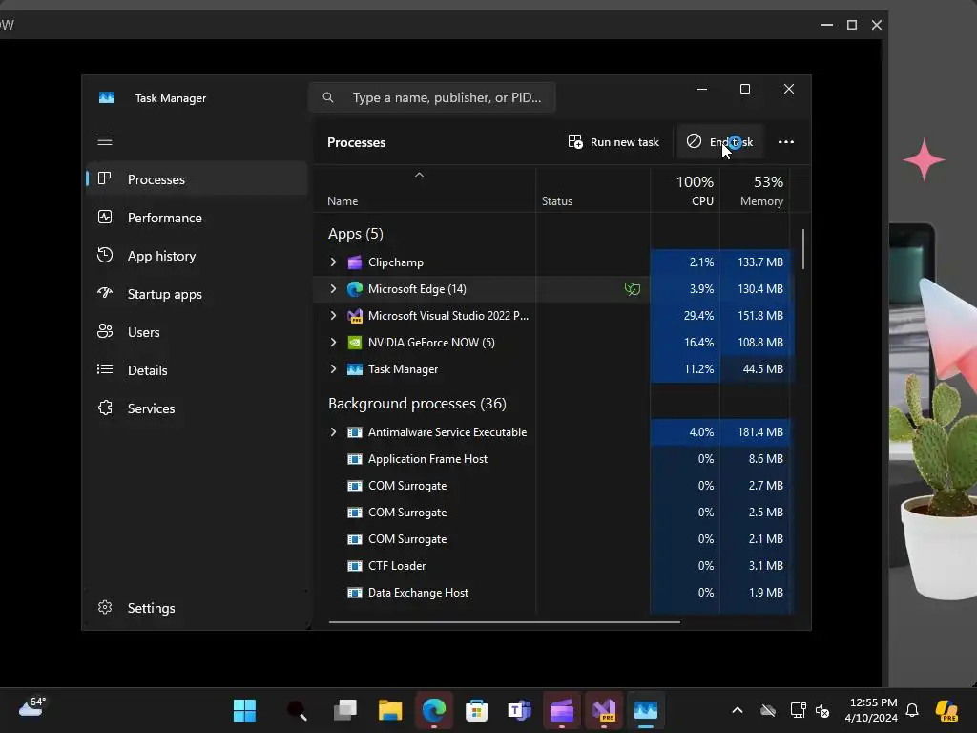
Task: Click the Services puzzle icon
Action: (x=105, y=408)
